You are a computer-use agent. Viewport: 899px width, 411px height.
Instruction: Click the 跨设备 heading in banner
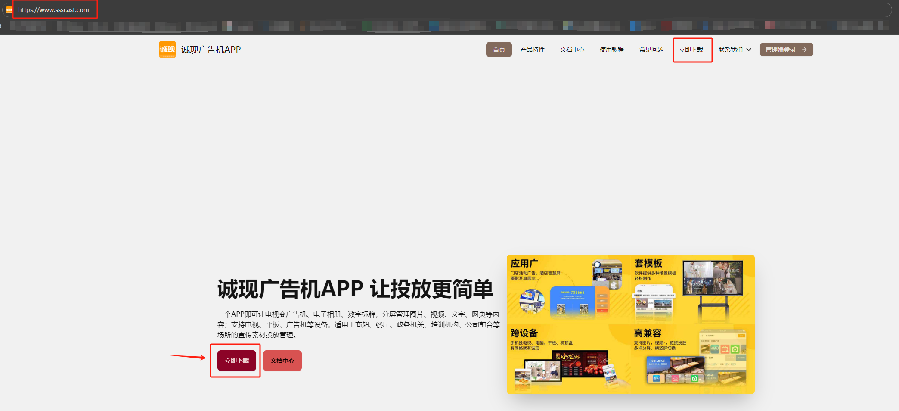coord(524,333)
